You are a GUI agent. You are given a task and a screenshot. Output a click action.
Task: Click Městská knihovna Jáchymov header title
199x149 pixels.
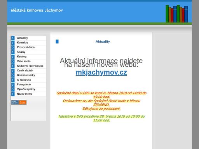pyautogui.click(x=37, y=10)
